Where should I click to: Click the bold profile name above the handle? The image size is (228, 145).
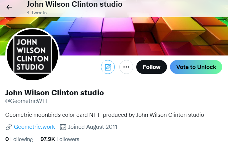(x=55, y=92)
